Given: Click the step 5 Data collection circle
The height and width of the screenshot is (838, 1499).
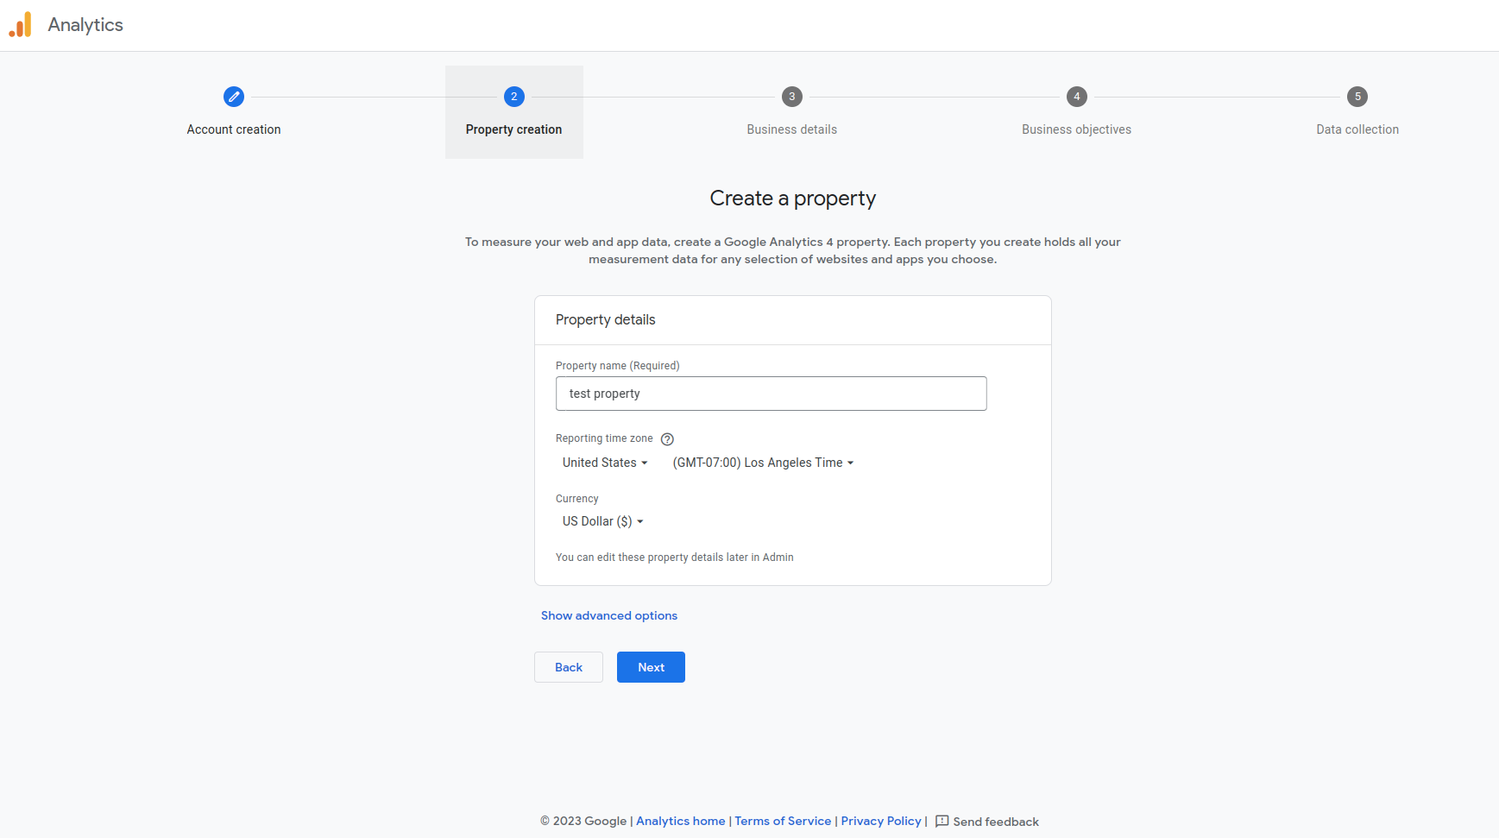Looking at the screenshot, I should pyautogui.click(x=1357, y=97).
